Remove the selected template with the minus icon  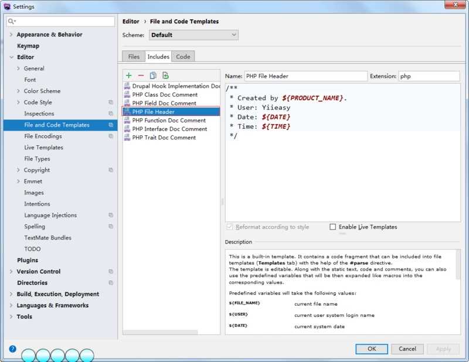[x=141, y=76]
